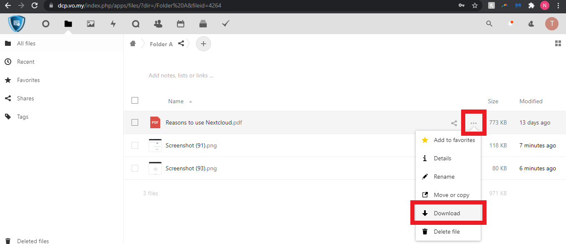The width and height of the screenshot is (566, 244).
Task: Select the checkbox next to Screenshot (91).png
Action: tap(135, 145)
